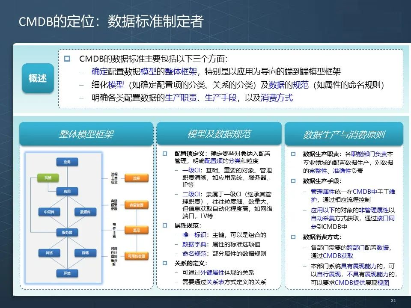Click the 应用 node in the diagram
Viewport: 411px width, 308px height.
67,191
